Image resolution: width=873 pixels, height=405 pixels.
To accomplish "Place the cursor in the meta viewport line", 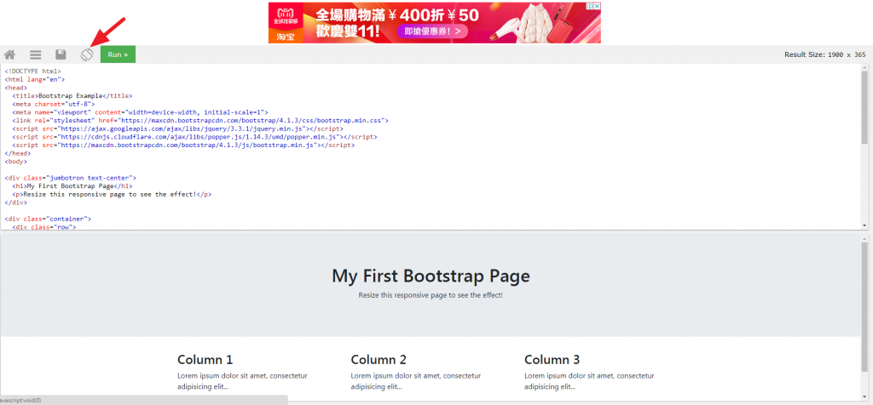I will tap(140, 112).
